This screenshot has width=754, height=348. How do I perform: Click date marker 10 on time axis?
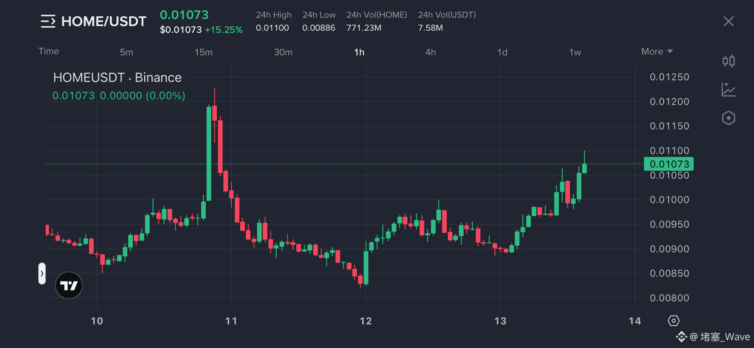tap(97, 321)
